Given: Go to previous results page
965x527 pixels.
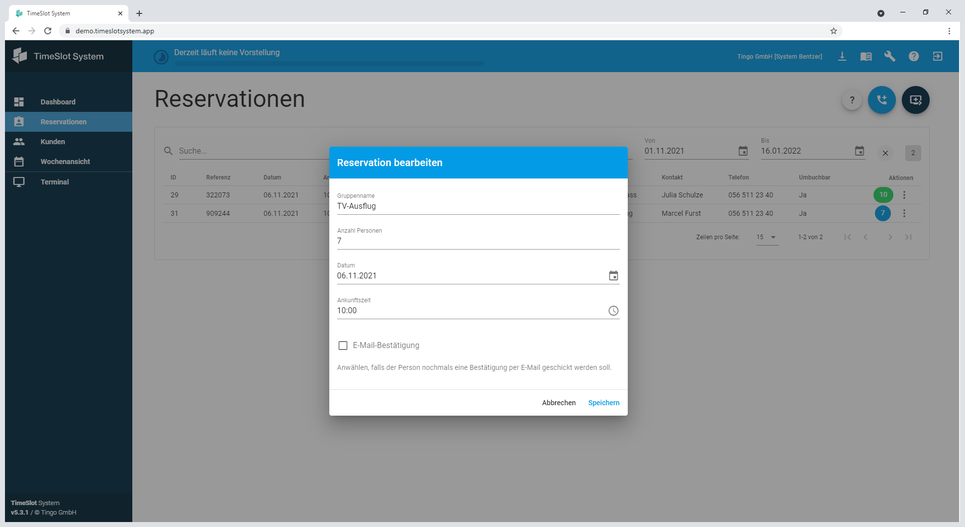Looking at the screenshot, I should (866, 237).
